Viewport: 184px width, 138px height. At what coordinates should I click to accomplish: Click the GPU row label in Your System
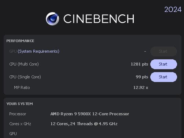pyautogui.click(x=13, y=134)
